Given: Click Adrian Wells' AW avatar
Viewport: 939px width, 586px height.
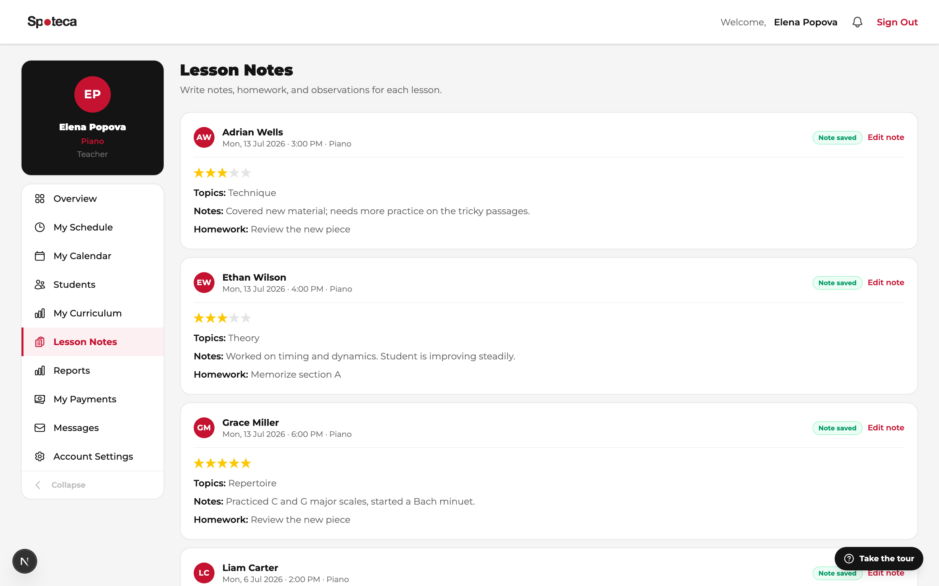Looking at the screenshot, I should point(204,137).
